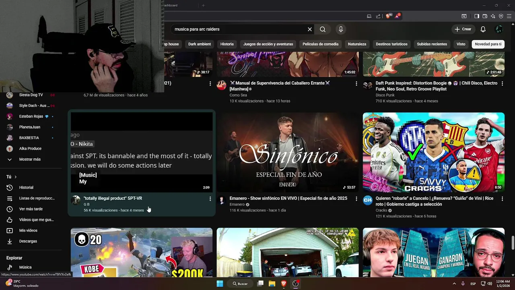The image size is (515, 290).
Task: Go to the 'G B' channel name
Action: [87, 205]
